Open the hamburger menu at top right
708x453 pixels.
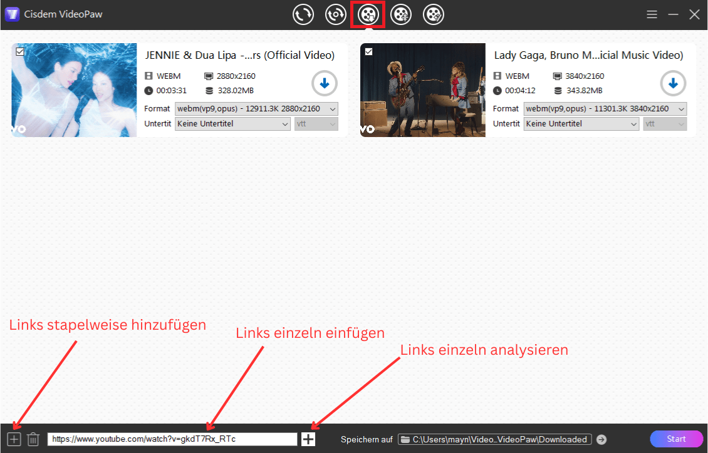pos(652,14)
